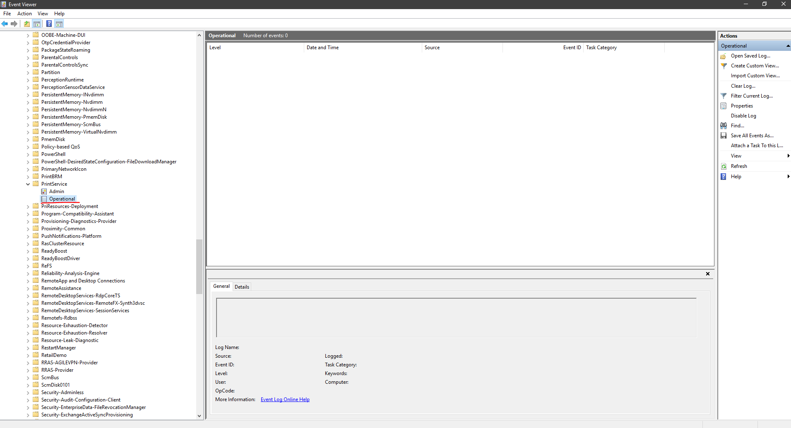Screen dimensions: 791x428
Task: Click the tree pane vertical scrollbar thumb
Action: [x=199, y=266]
